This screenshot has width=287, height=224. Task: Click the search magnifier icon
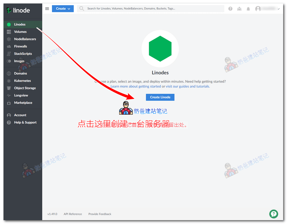[82, 9]
